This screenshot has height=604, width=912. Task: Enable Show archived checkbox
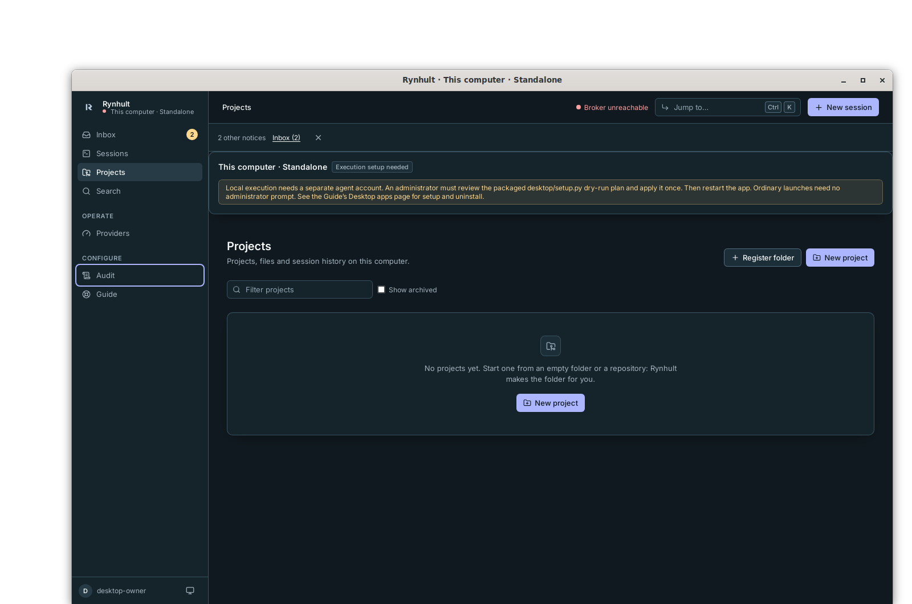coord(381,289)
